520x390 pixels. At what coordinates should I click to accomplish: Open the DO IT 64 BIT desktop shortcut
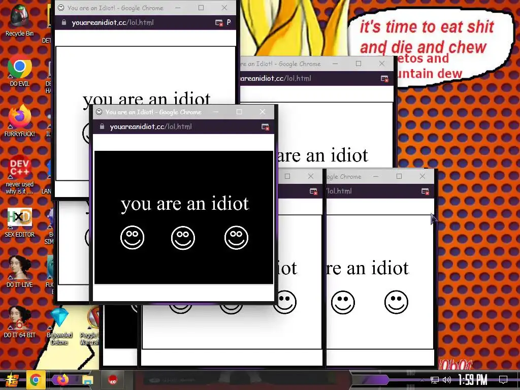[19, 322]
